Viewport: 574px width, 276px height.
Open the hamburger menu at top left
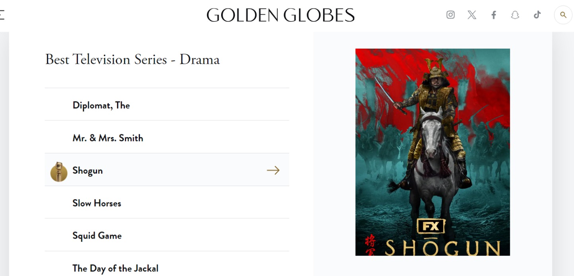(2, 15)
